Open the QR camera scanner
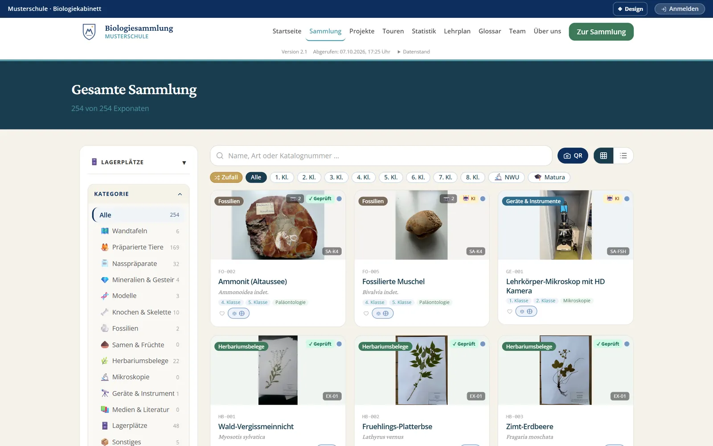713x446 pixels. (573, 156)
